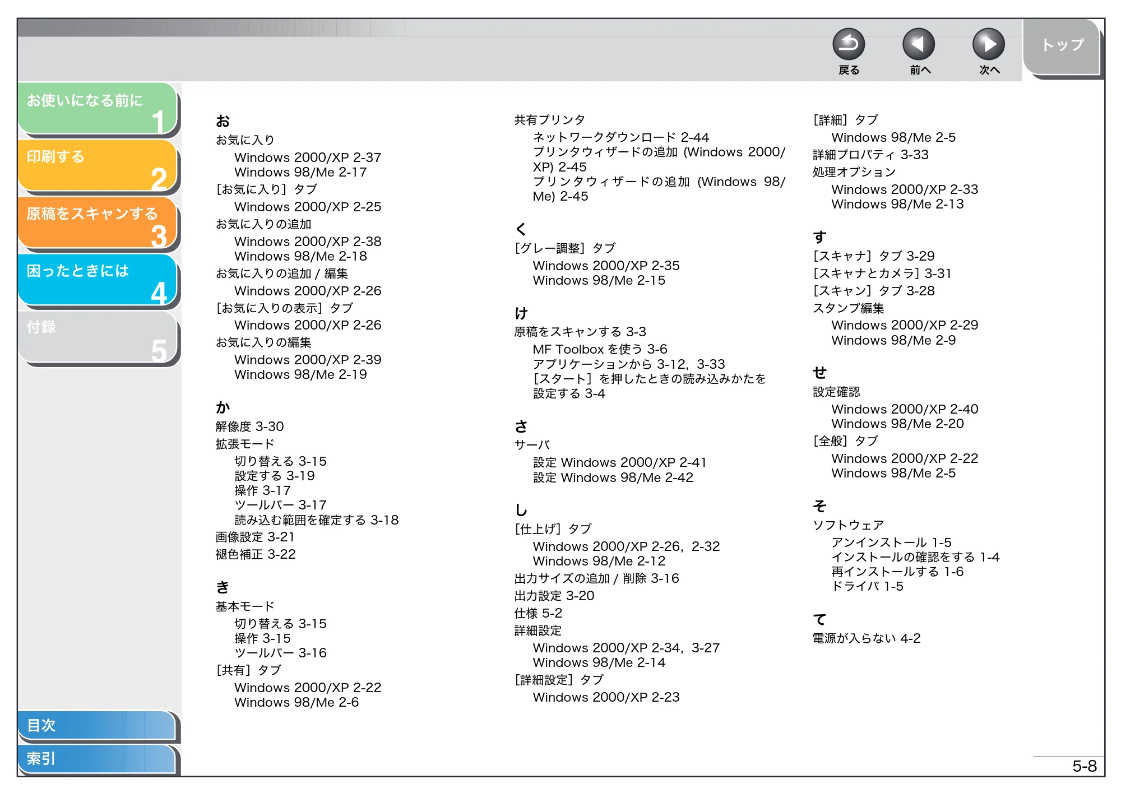This screenshot has height=793, width=1121.
Task: Click 詳細プロパティ 3-33 entry
Action: click(870, 155)
